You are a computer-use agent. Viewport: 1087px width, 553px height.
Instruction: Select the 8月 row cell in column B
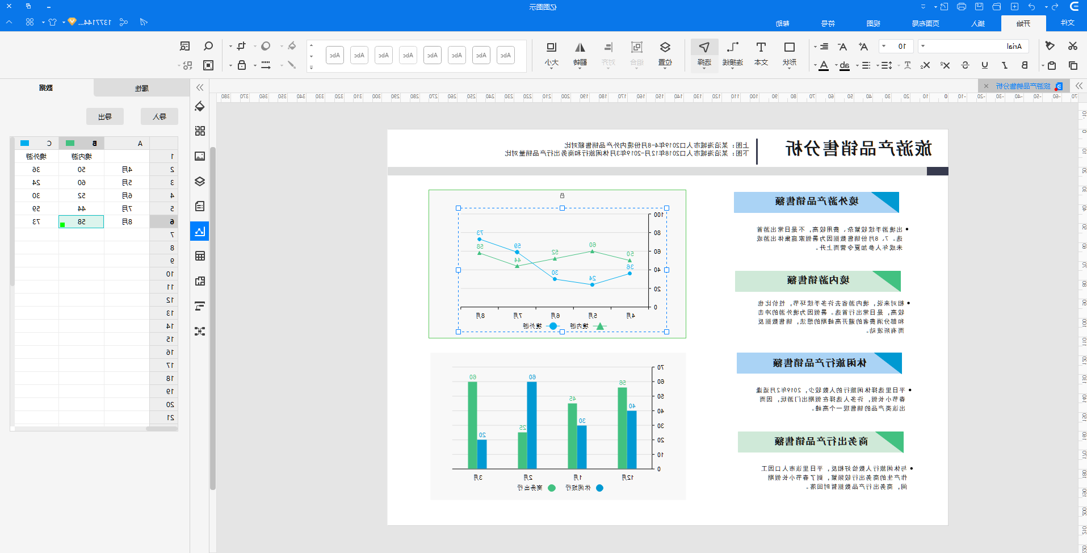pyautogui.click(x=81, y=221)
